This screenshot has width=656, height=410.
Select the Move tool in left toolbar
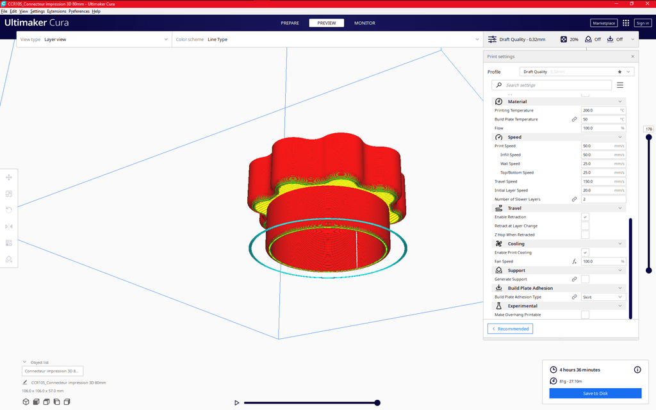pyautogui.click(x=9, y=177)
